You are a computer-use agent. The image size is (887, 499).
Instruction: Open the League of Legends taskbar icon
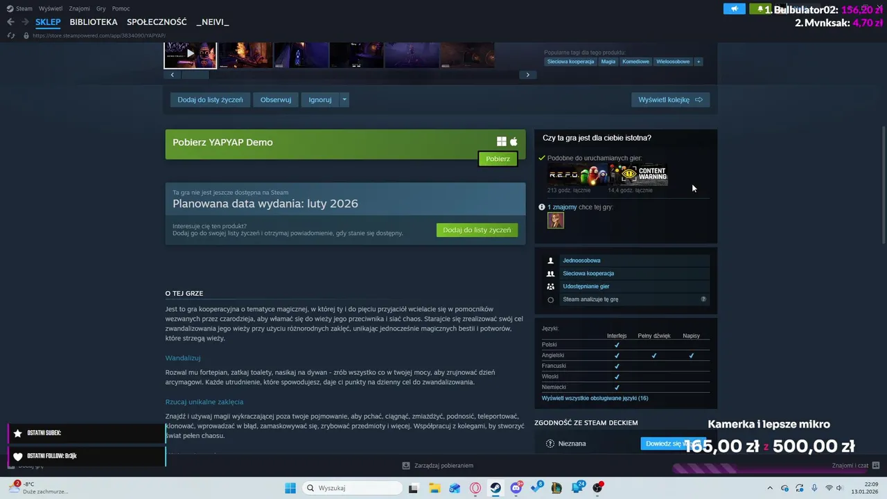[556, 488]
